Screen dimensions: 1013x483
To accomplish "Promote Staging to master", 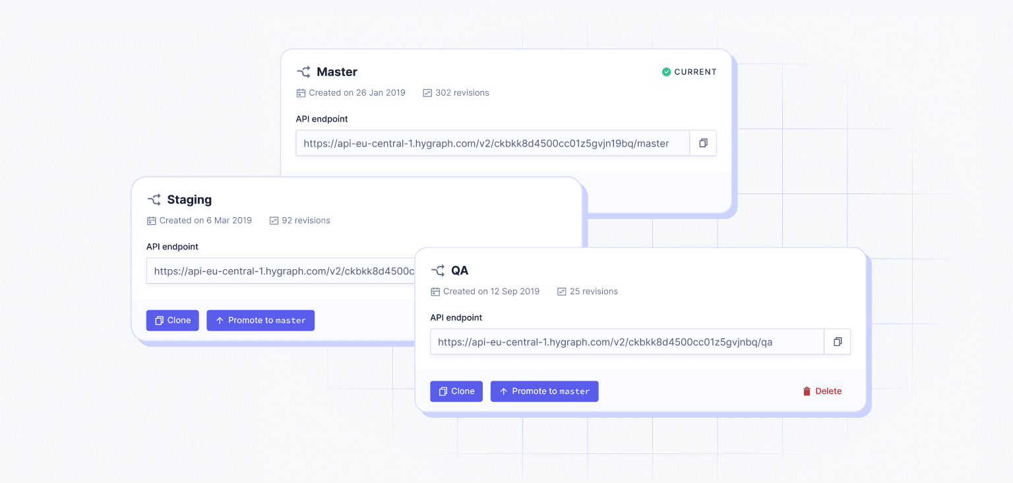I will pyautogui.click(x=261, y=321).
